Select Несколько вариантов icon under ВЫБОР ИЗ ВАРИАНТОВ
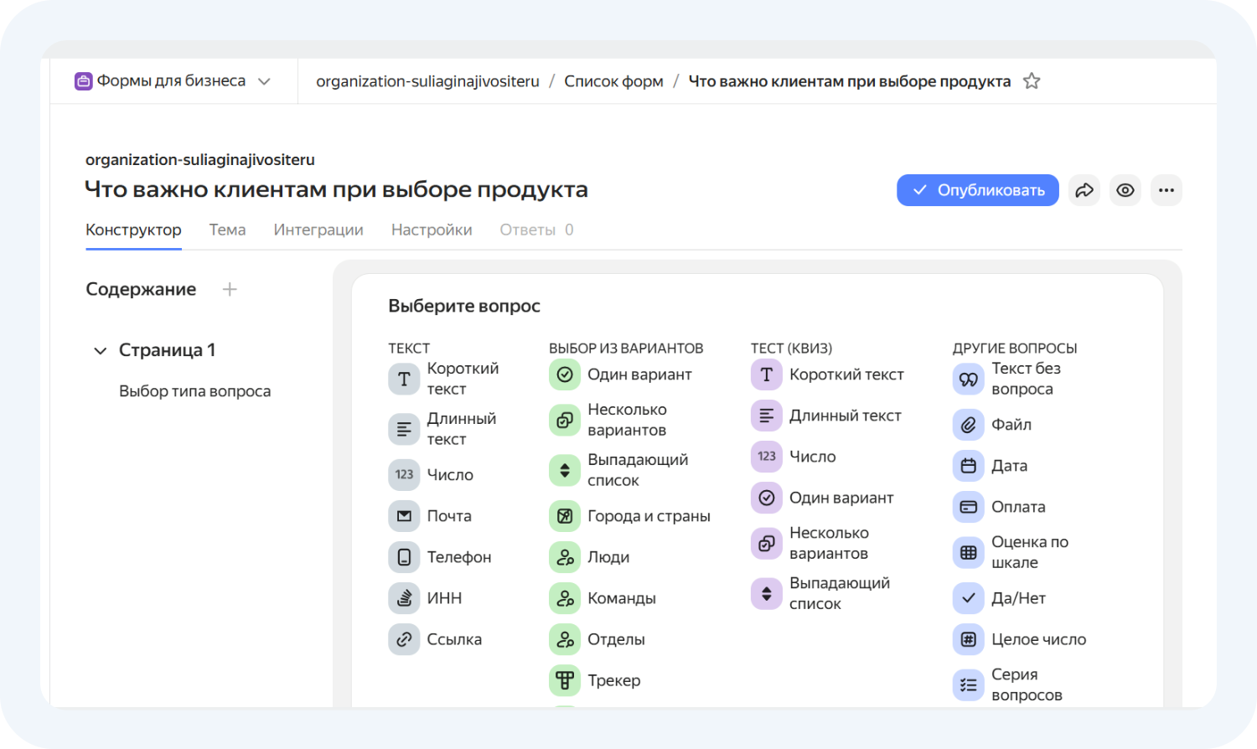The image size is (1257, 749). (x=565, y=420)
